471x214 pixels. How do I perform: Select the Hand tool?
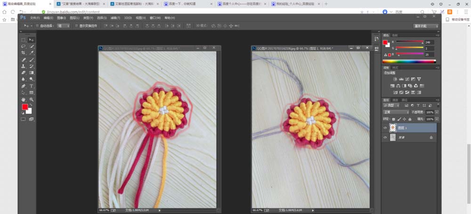tap(24, 99)
